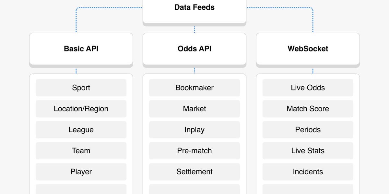Click the Bookmaker item
The width and height of the screenshot is (389, 194).
click(x=194, y=88)
